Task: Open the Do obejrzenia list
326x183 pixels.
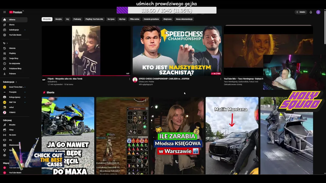Action: (14, 63)
